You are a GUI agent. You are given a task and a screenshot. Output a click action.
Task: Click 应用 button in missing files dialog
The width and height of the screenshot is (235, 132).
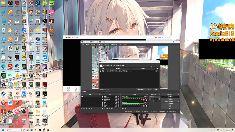pos(149,89)
